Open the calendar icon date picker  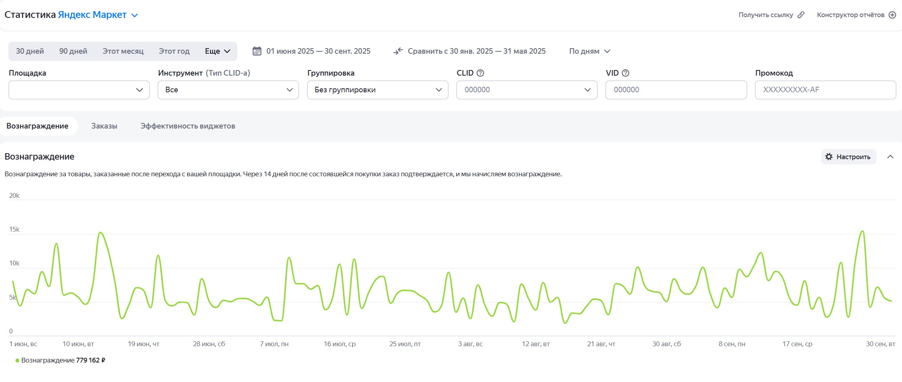tap(257, 51)
